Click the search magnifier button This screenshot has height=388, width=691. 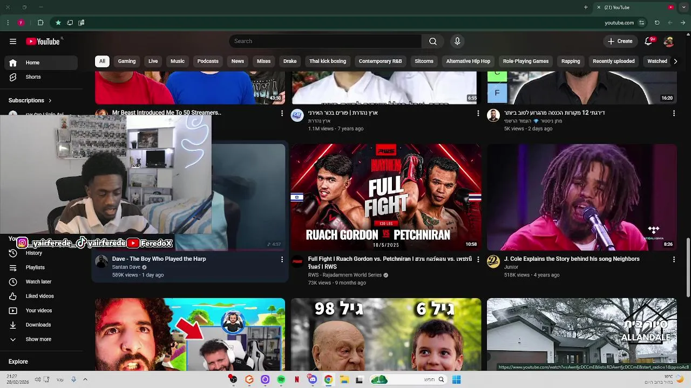[x=433, y=41]
